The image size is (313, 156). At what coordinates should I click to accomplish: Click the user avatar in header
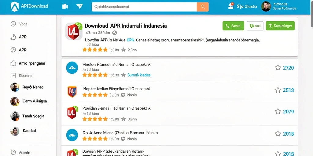point(266,6)
